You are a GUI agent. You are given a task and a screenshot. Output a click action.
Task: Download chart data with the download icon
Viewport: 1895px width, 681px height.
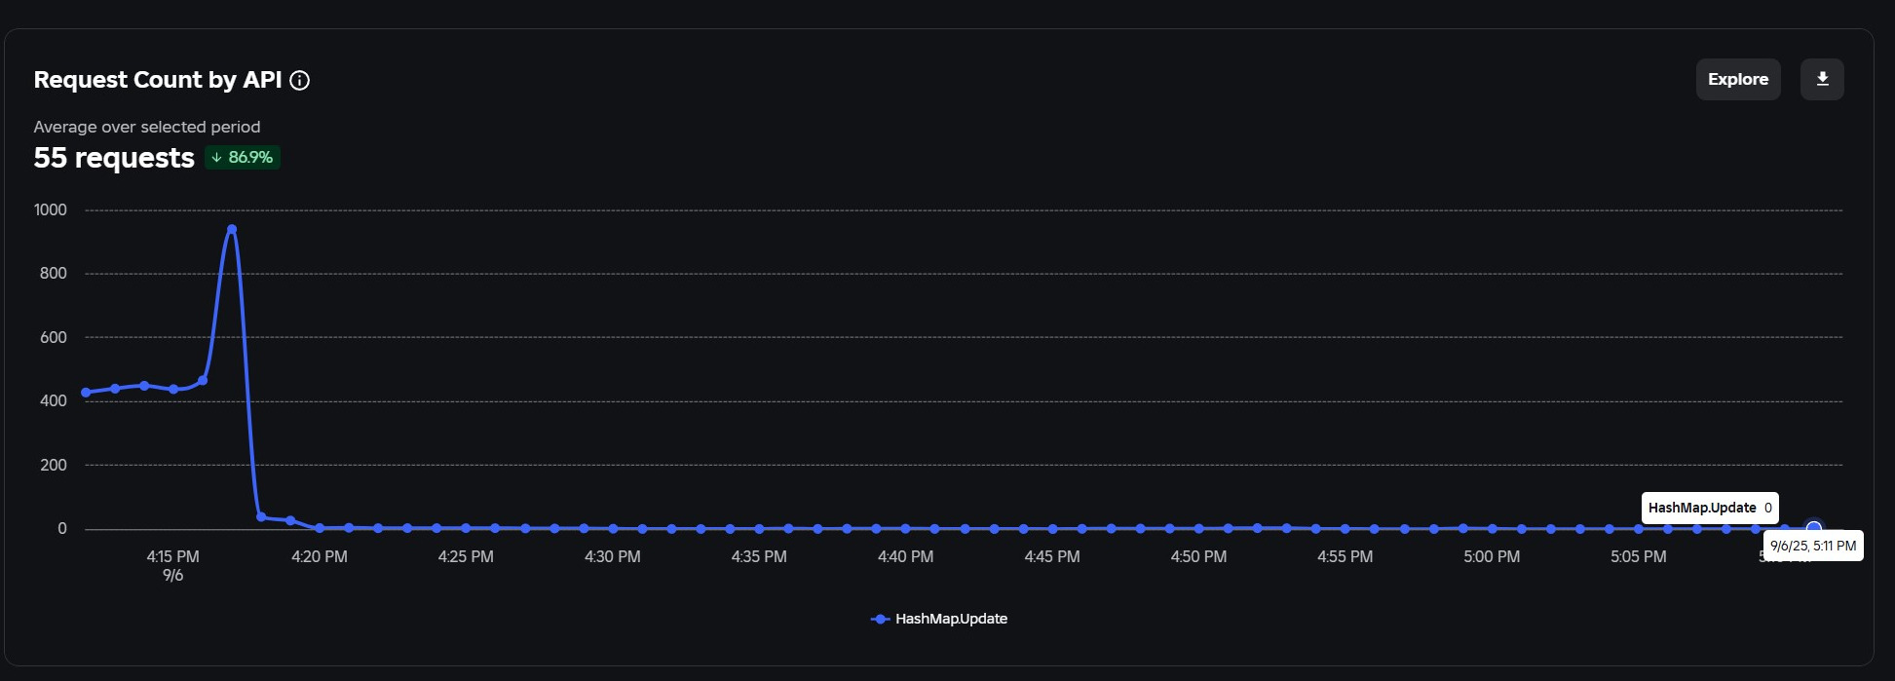pos(1822,79)
